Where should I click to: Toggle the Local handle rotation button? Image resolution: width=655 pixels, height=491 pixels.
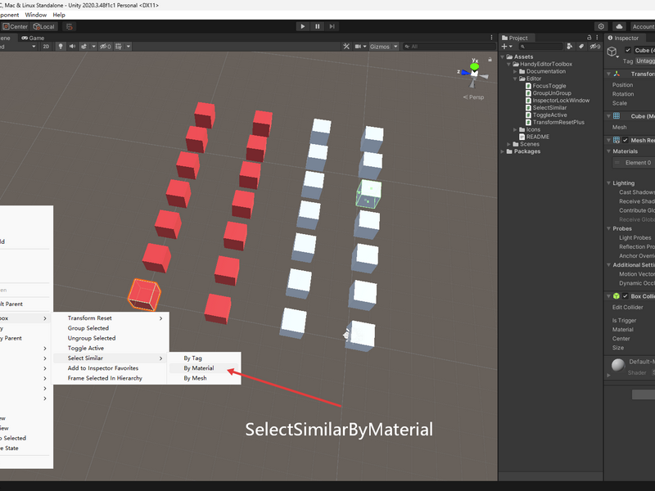[x=44, y=26]
